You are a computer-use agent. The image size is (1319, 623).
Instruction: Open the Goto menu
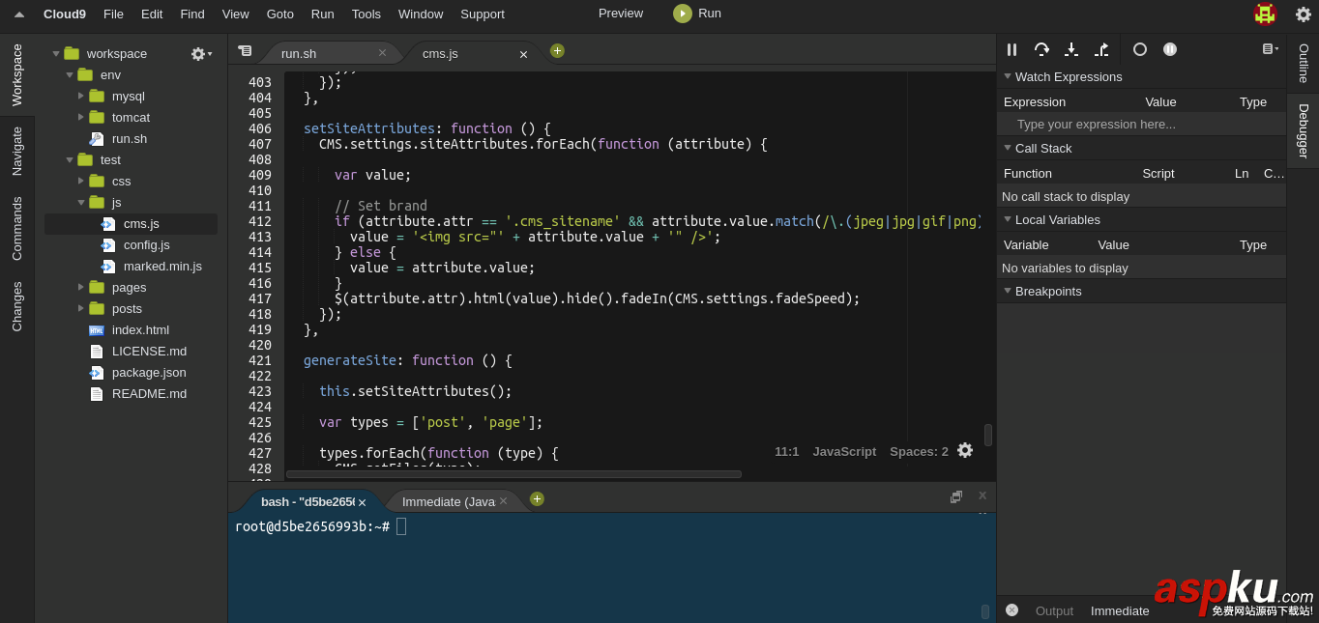(x=279, y=14)
